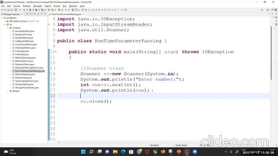The image size is (278, 156).
Task: Open the Navigate menu
Action: 38,6
